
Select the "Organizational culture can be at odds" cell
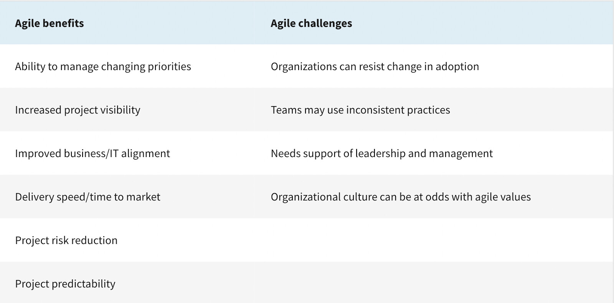pos(400,197)
